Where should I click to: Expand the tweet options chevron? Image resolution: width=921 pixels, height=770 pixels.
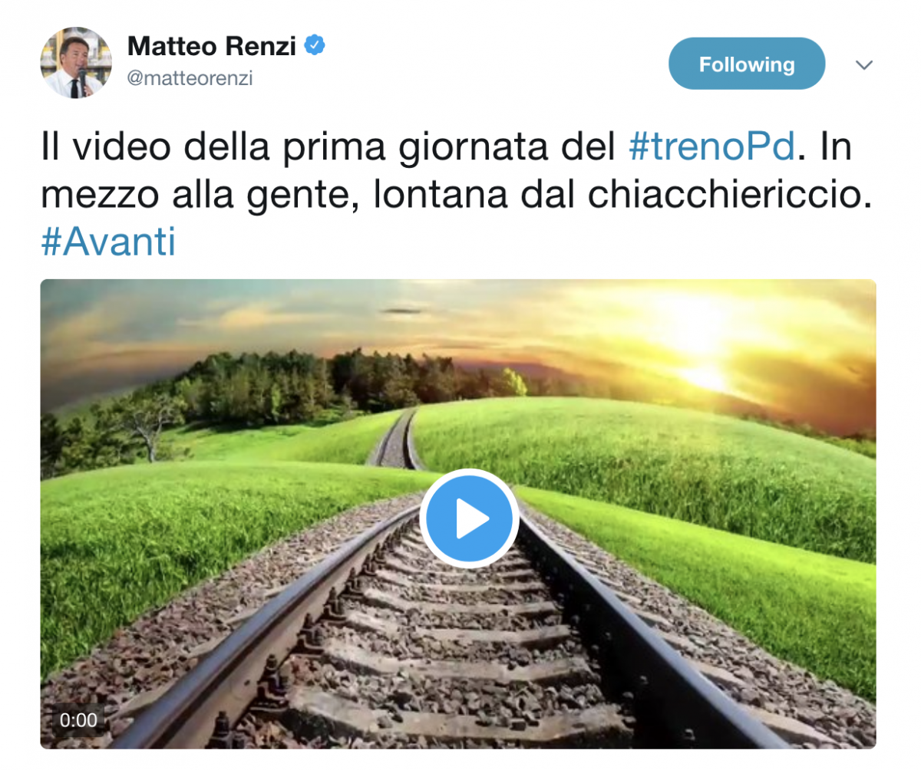coord(864,66)
